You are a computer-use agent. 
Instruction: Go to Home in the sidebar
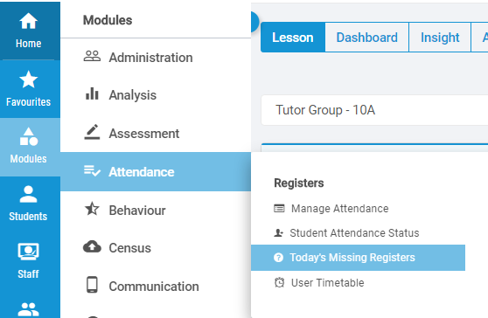pos(29,31)
